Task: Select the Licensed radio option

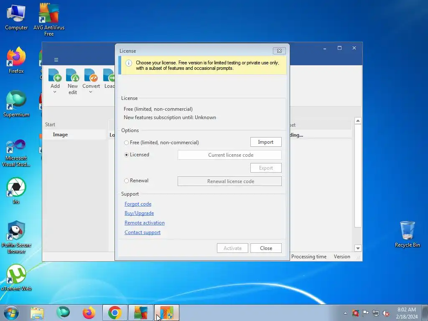Action: point(126,155)
